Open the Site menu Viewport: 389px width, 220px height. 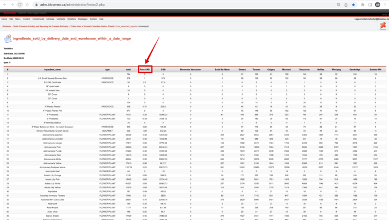11,19
